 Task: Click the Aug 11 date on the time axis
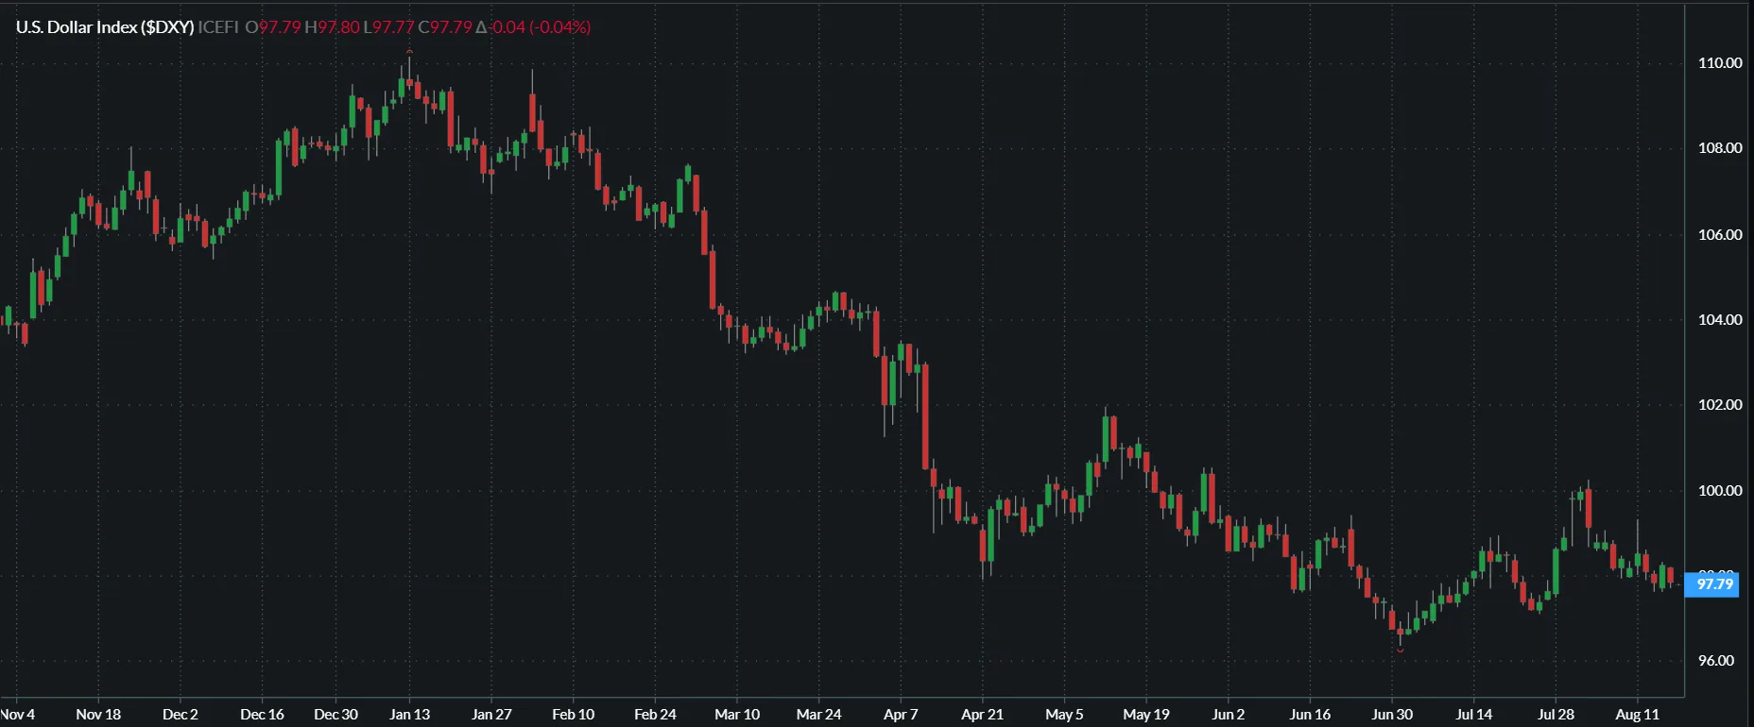click(x=1637, y=715)
